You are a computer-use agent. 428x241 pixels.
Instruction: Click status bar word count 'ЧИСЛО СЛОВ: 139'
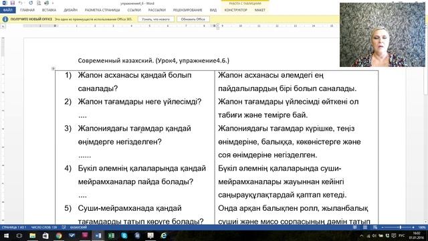pos(44,228)
